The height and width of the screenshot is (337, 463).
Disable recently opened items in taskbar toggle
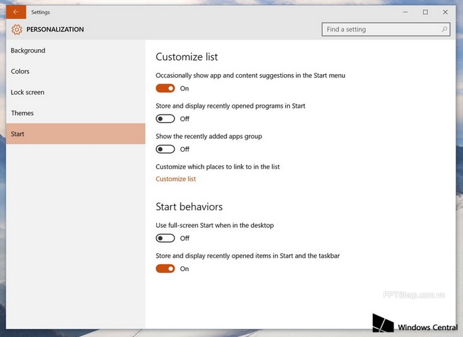click(165, 269)
